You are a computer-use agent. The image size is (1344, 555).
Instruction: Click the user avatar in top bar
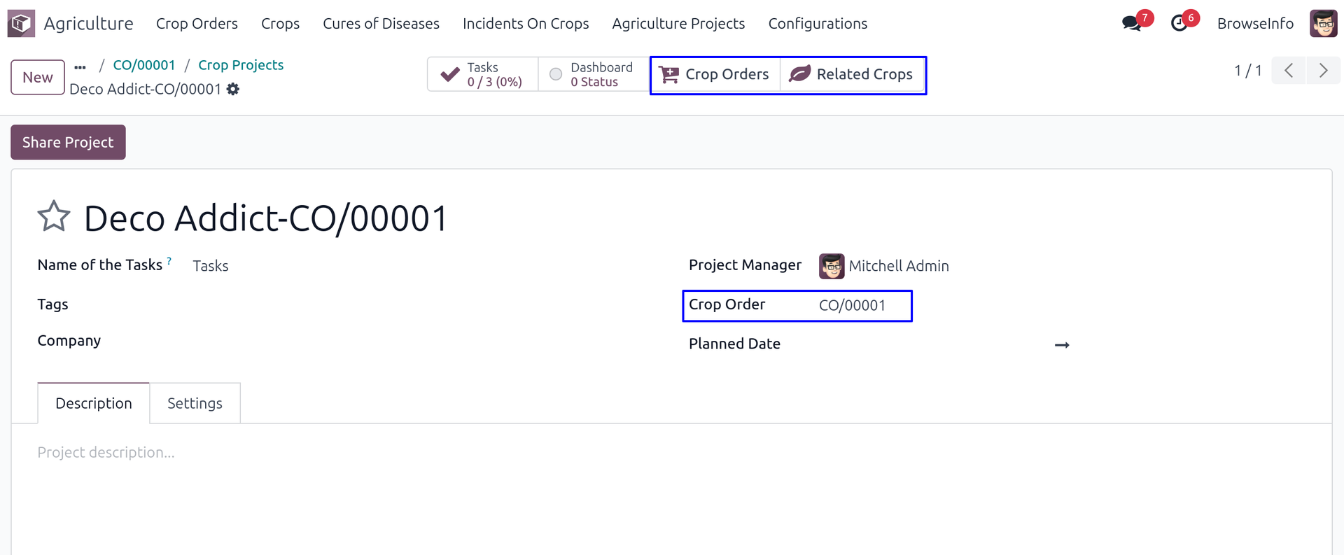click(1323, 24)
